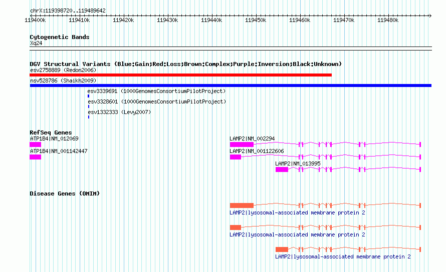
Task: Select the Xq24 band label
Action: click(36, 43)
